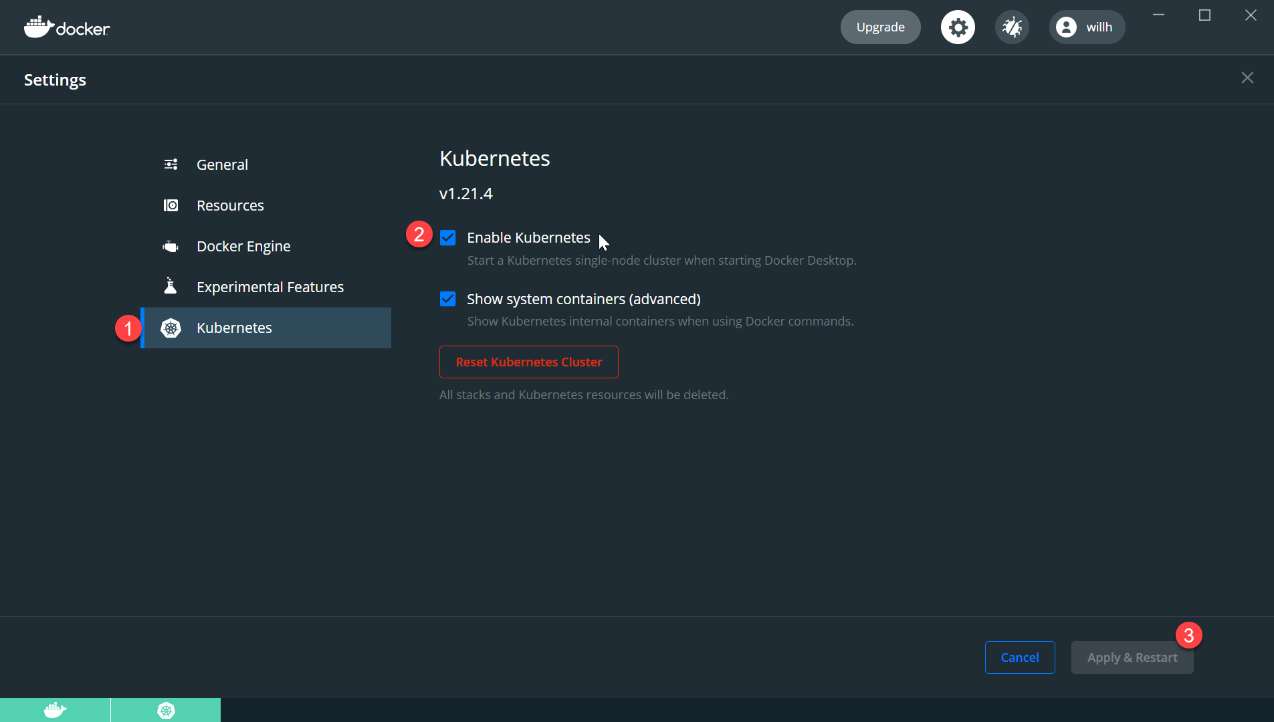This screenshot has height=722, width=1274.
Task: Click the Upgrade button
Action: pos(880,27)
